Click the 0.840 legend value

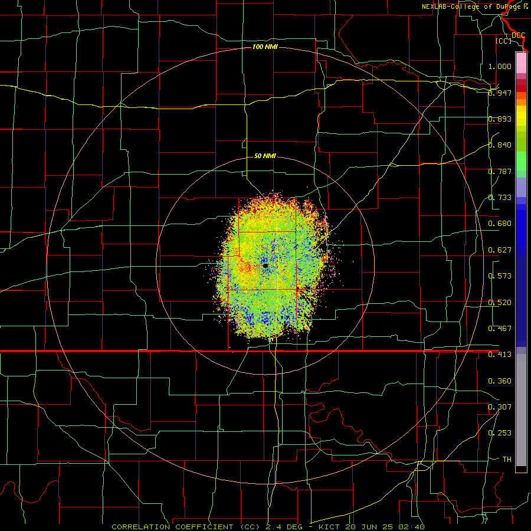(x=500, y=145)
